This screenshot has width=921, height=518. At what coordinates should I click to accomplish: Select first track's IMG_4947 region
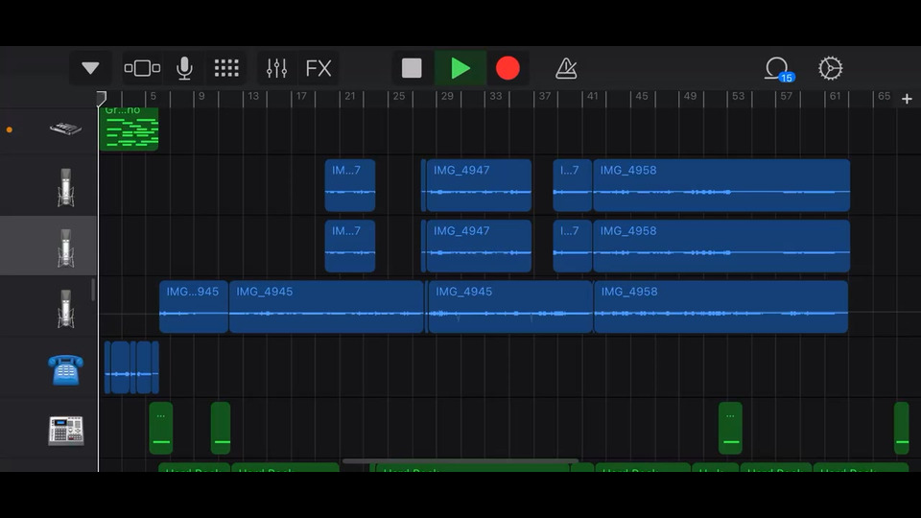click(x=479, y=185)
